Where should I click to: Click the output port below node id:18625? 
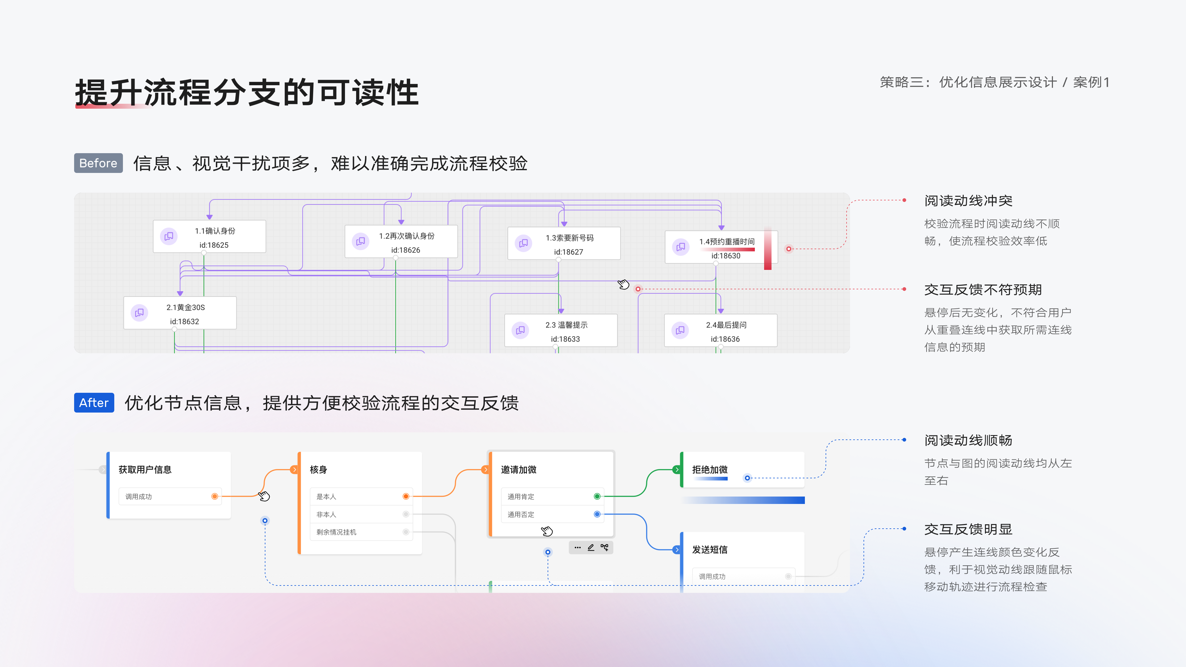point(204,253)
